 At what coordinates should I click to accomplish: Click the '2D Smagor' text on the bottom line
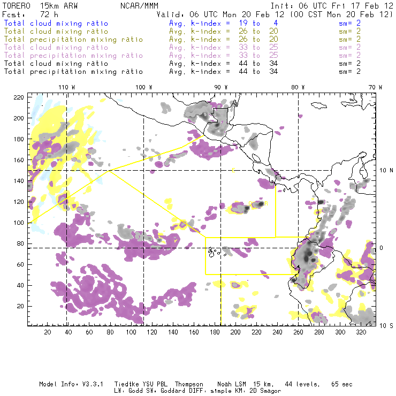[265, 391]
